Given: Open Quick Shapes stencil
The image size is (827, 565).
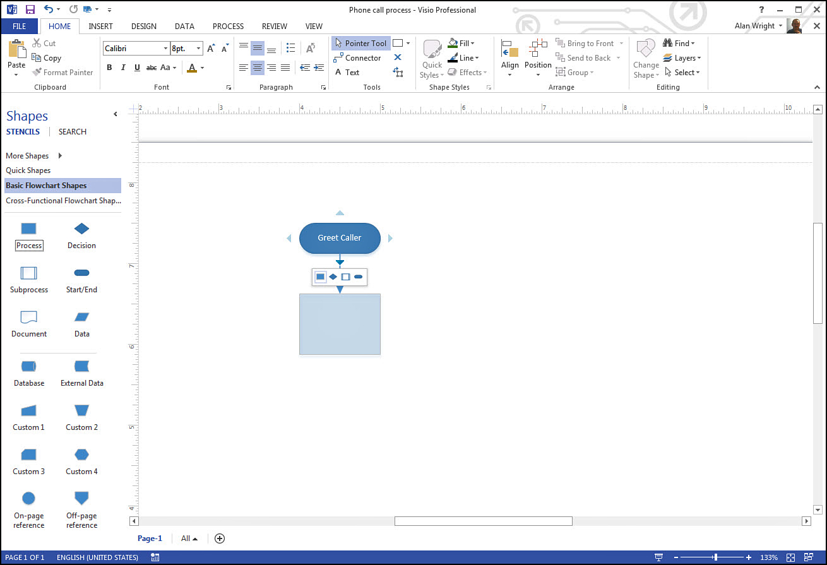Looking at the screenshot, I should pyautogui.click(x=28, y=170).
